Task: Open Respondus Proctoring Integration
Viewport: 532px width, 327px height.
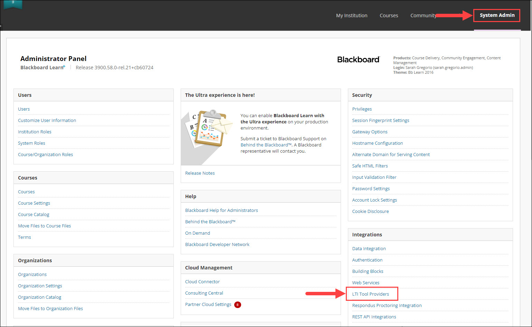Action: point(387,305)
